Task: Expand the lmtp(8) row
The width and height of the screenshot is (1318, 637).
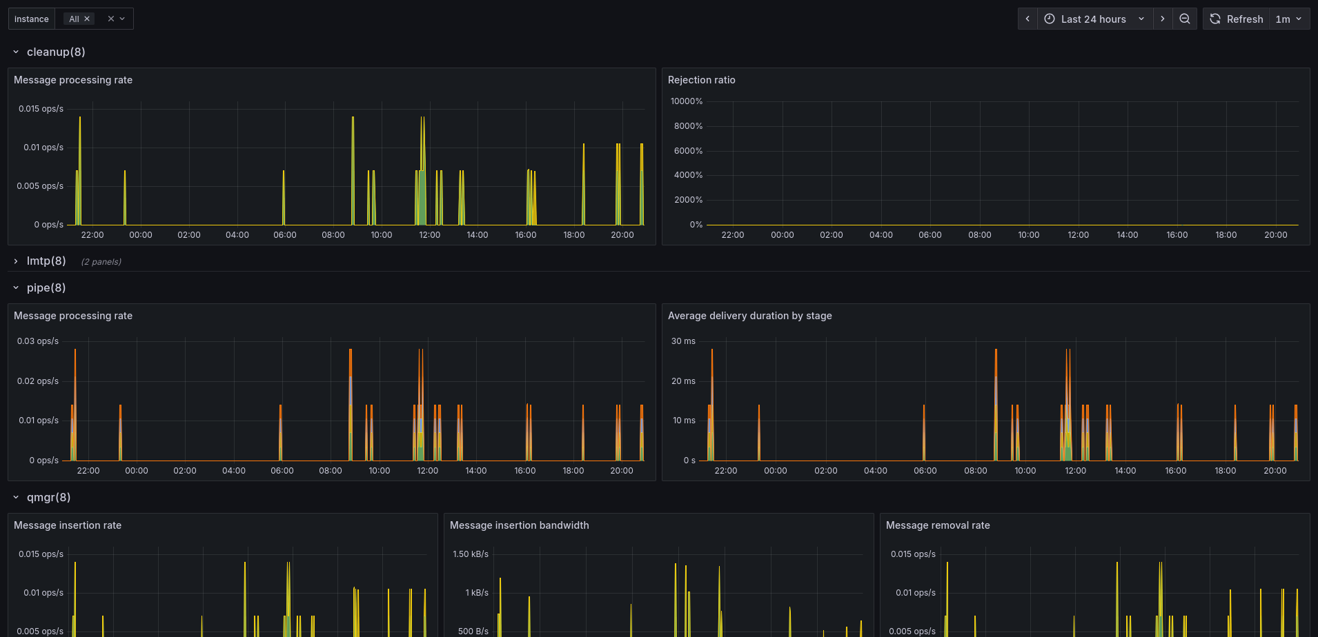Action: (x=16, y=261)
